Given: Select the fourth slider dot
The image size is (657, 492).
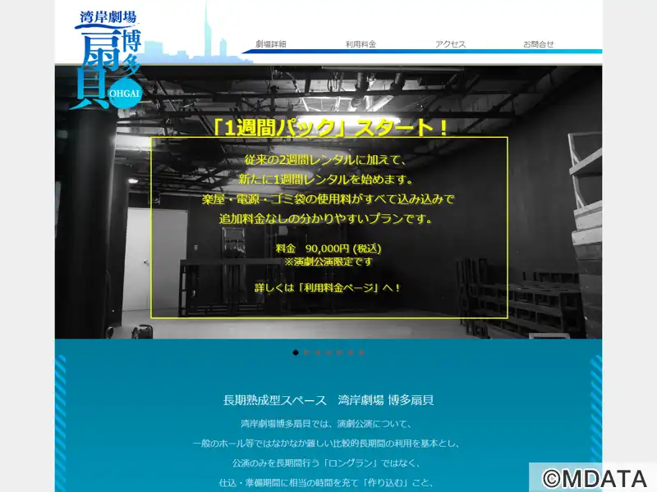Looking at the screenshot, I should coord(328,353).
